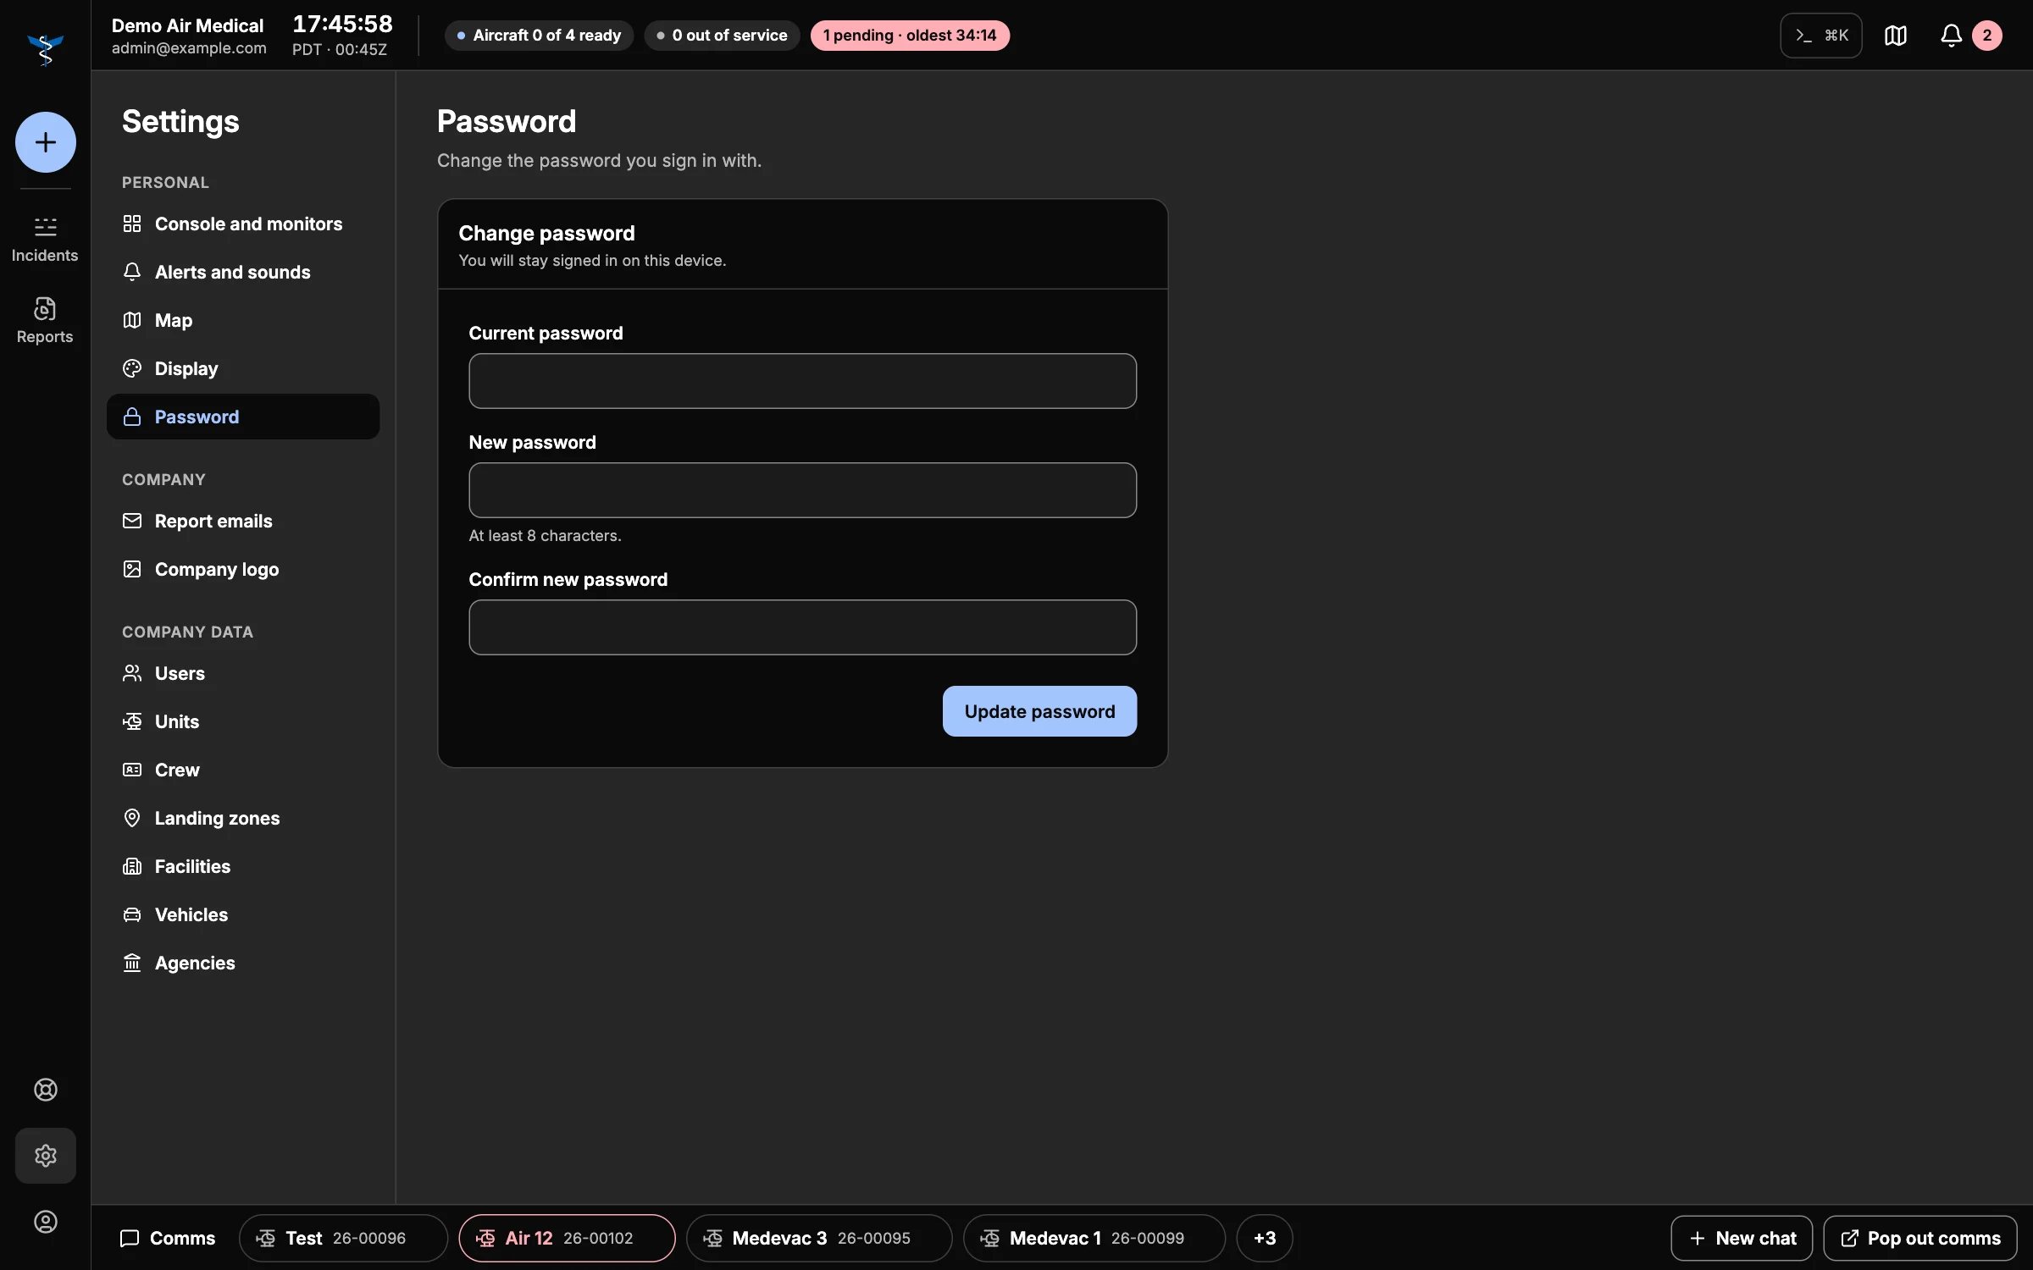The width and height of the screenshot is (2033, 1270).
Task: Click Pop out comms button
Action: coord(1919,1238)
